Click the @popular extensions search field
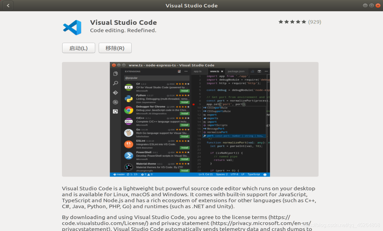 (x=156, y=78)
